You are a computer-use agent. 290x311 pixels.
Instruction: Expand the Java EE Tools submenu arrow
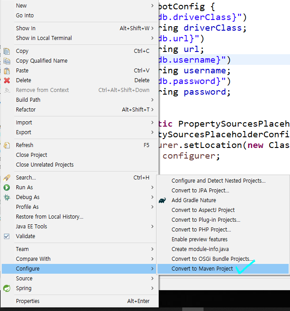click(x=152, y=227)
